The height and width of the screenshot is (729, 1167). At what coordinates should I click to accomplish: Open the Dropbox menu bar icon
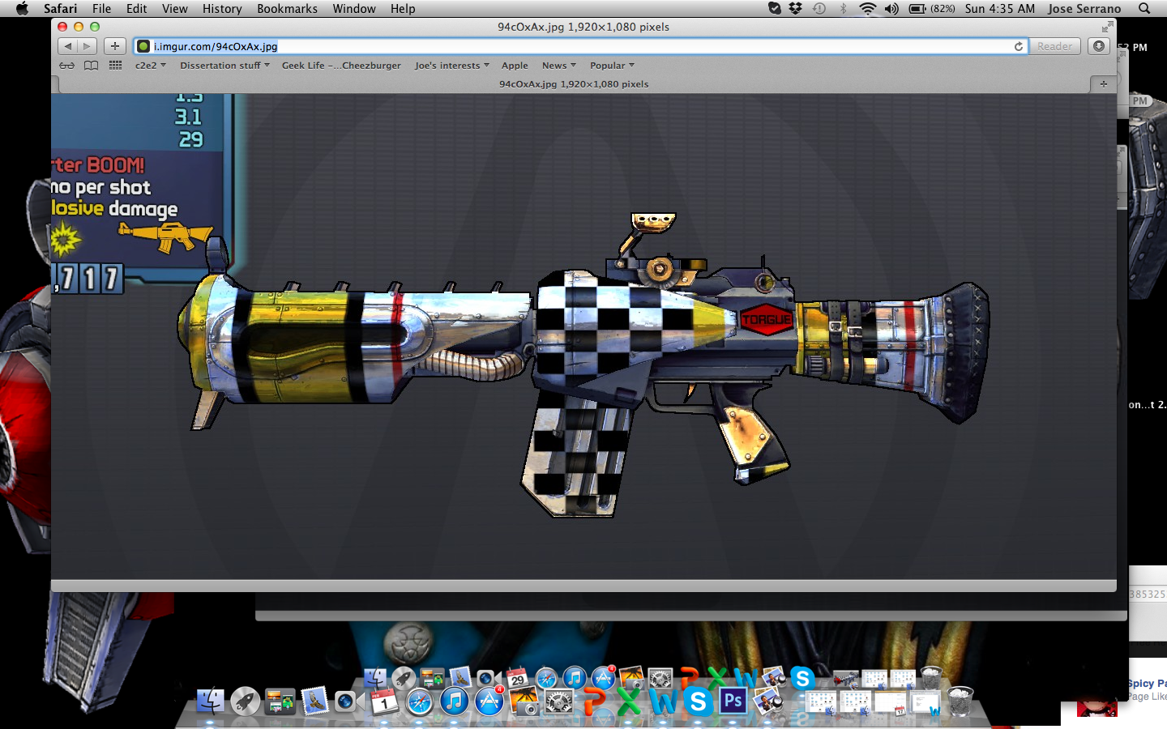click(796, 8)
